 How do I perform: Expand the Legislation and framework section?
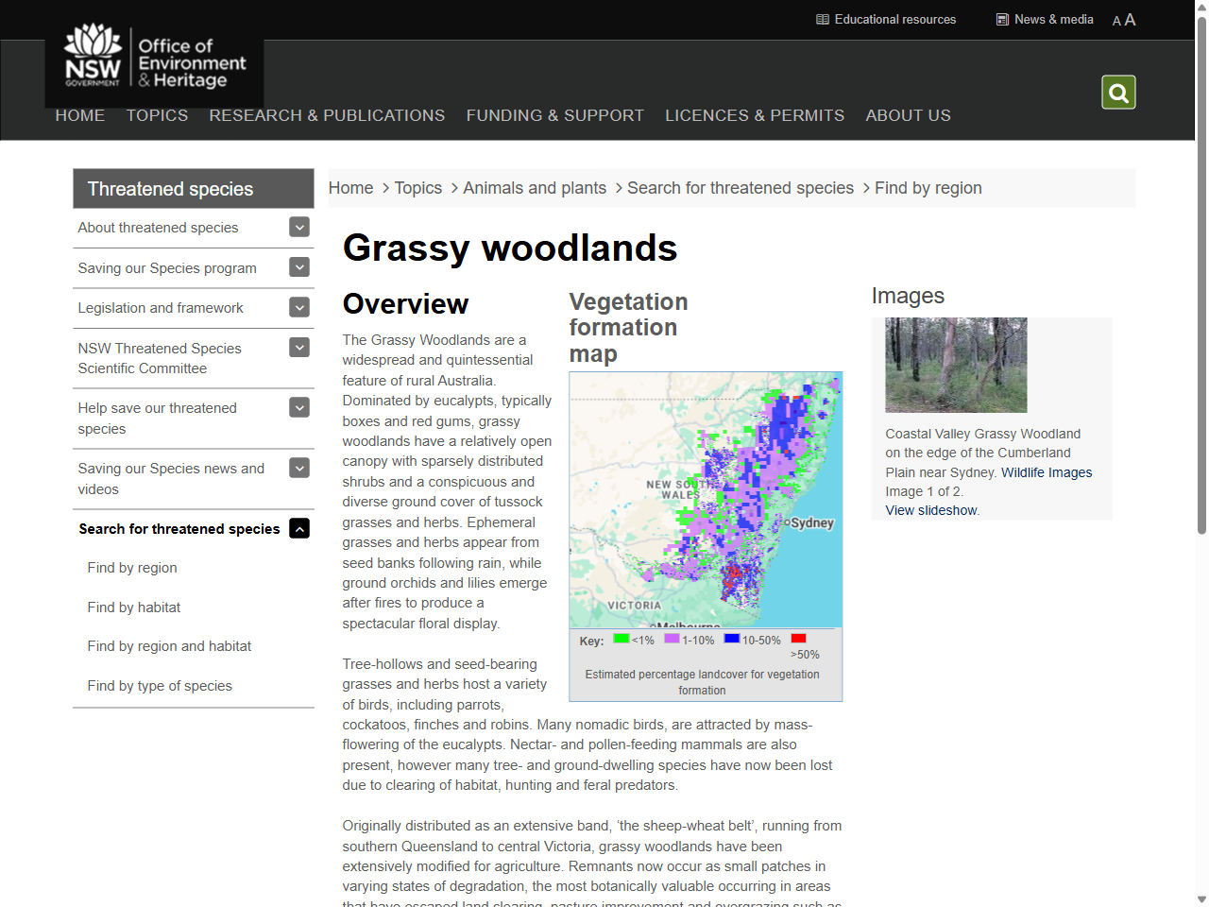[x=298, y=307]
